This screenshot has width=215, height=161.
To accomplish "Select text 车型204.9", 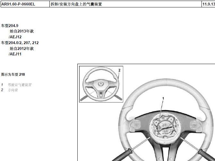I will [x=10, y=26].
